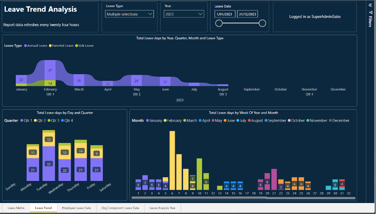Click the Leave Date start slider handle
Image resolution: width=376 pixels, height=214 pixels.
click(219, 23)
